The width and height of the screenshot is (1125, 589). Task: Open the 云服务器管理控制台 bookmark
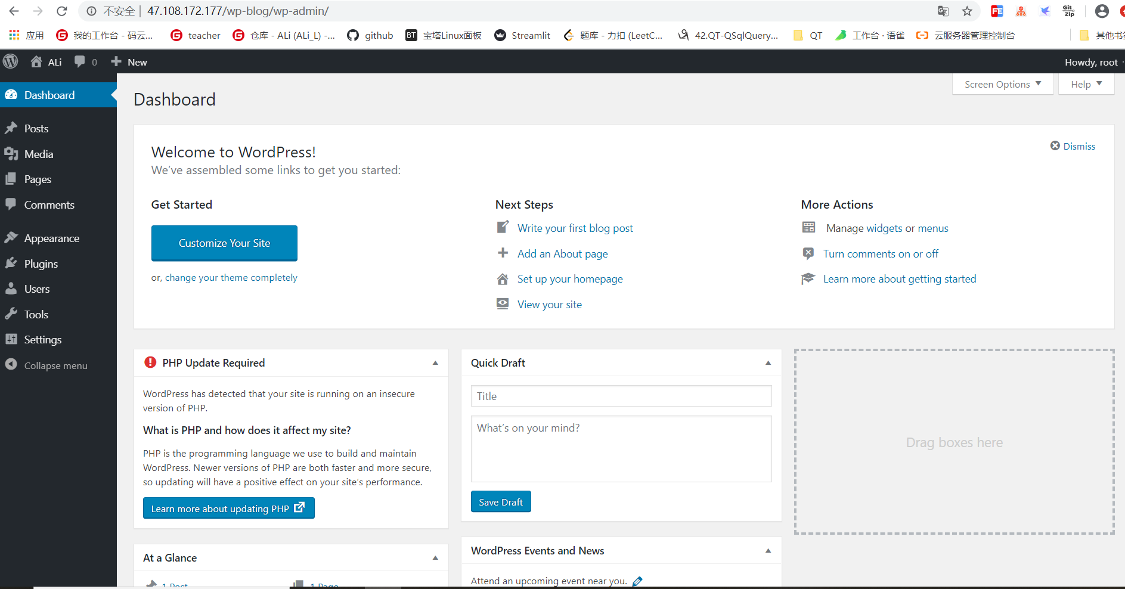click(966, 35)
